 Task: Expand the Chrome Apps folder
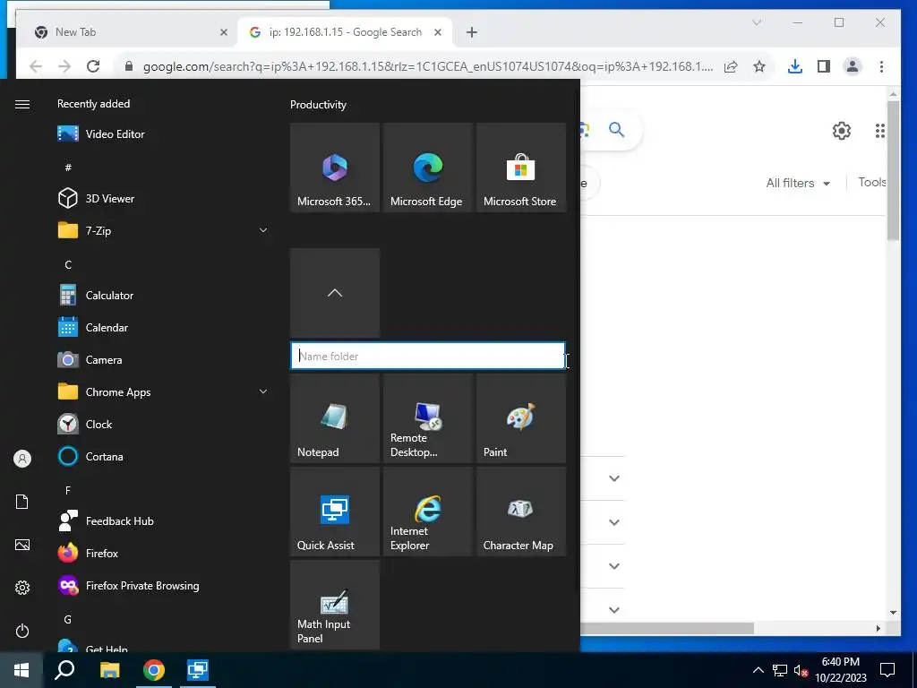(x=164, y=392)
